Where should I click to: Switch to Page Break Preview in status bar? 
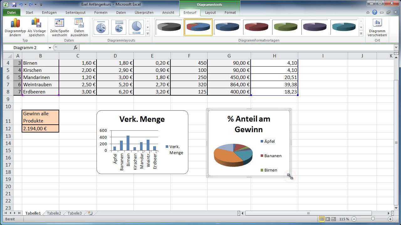(333, 219)
